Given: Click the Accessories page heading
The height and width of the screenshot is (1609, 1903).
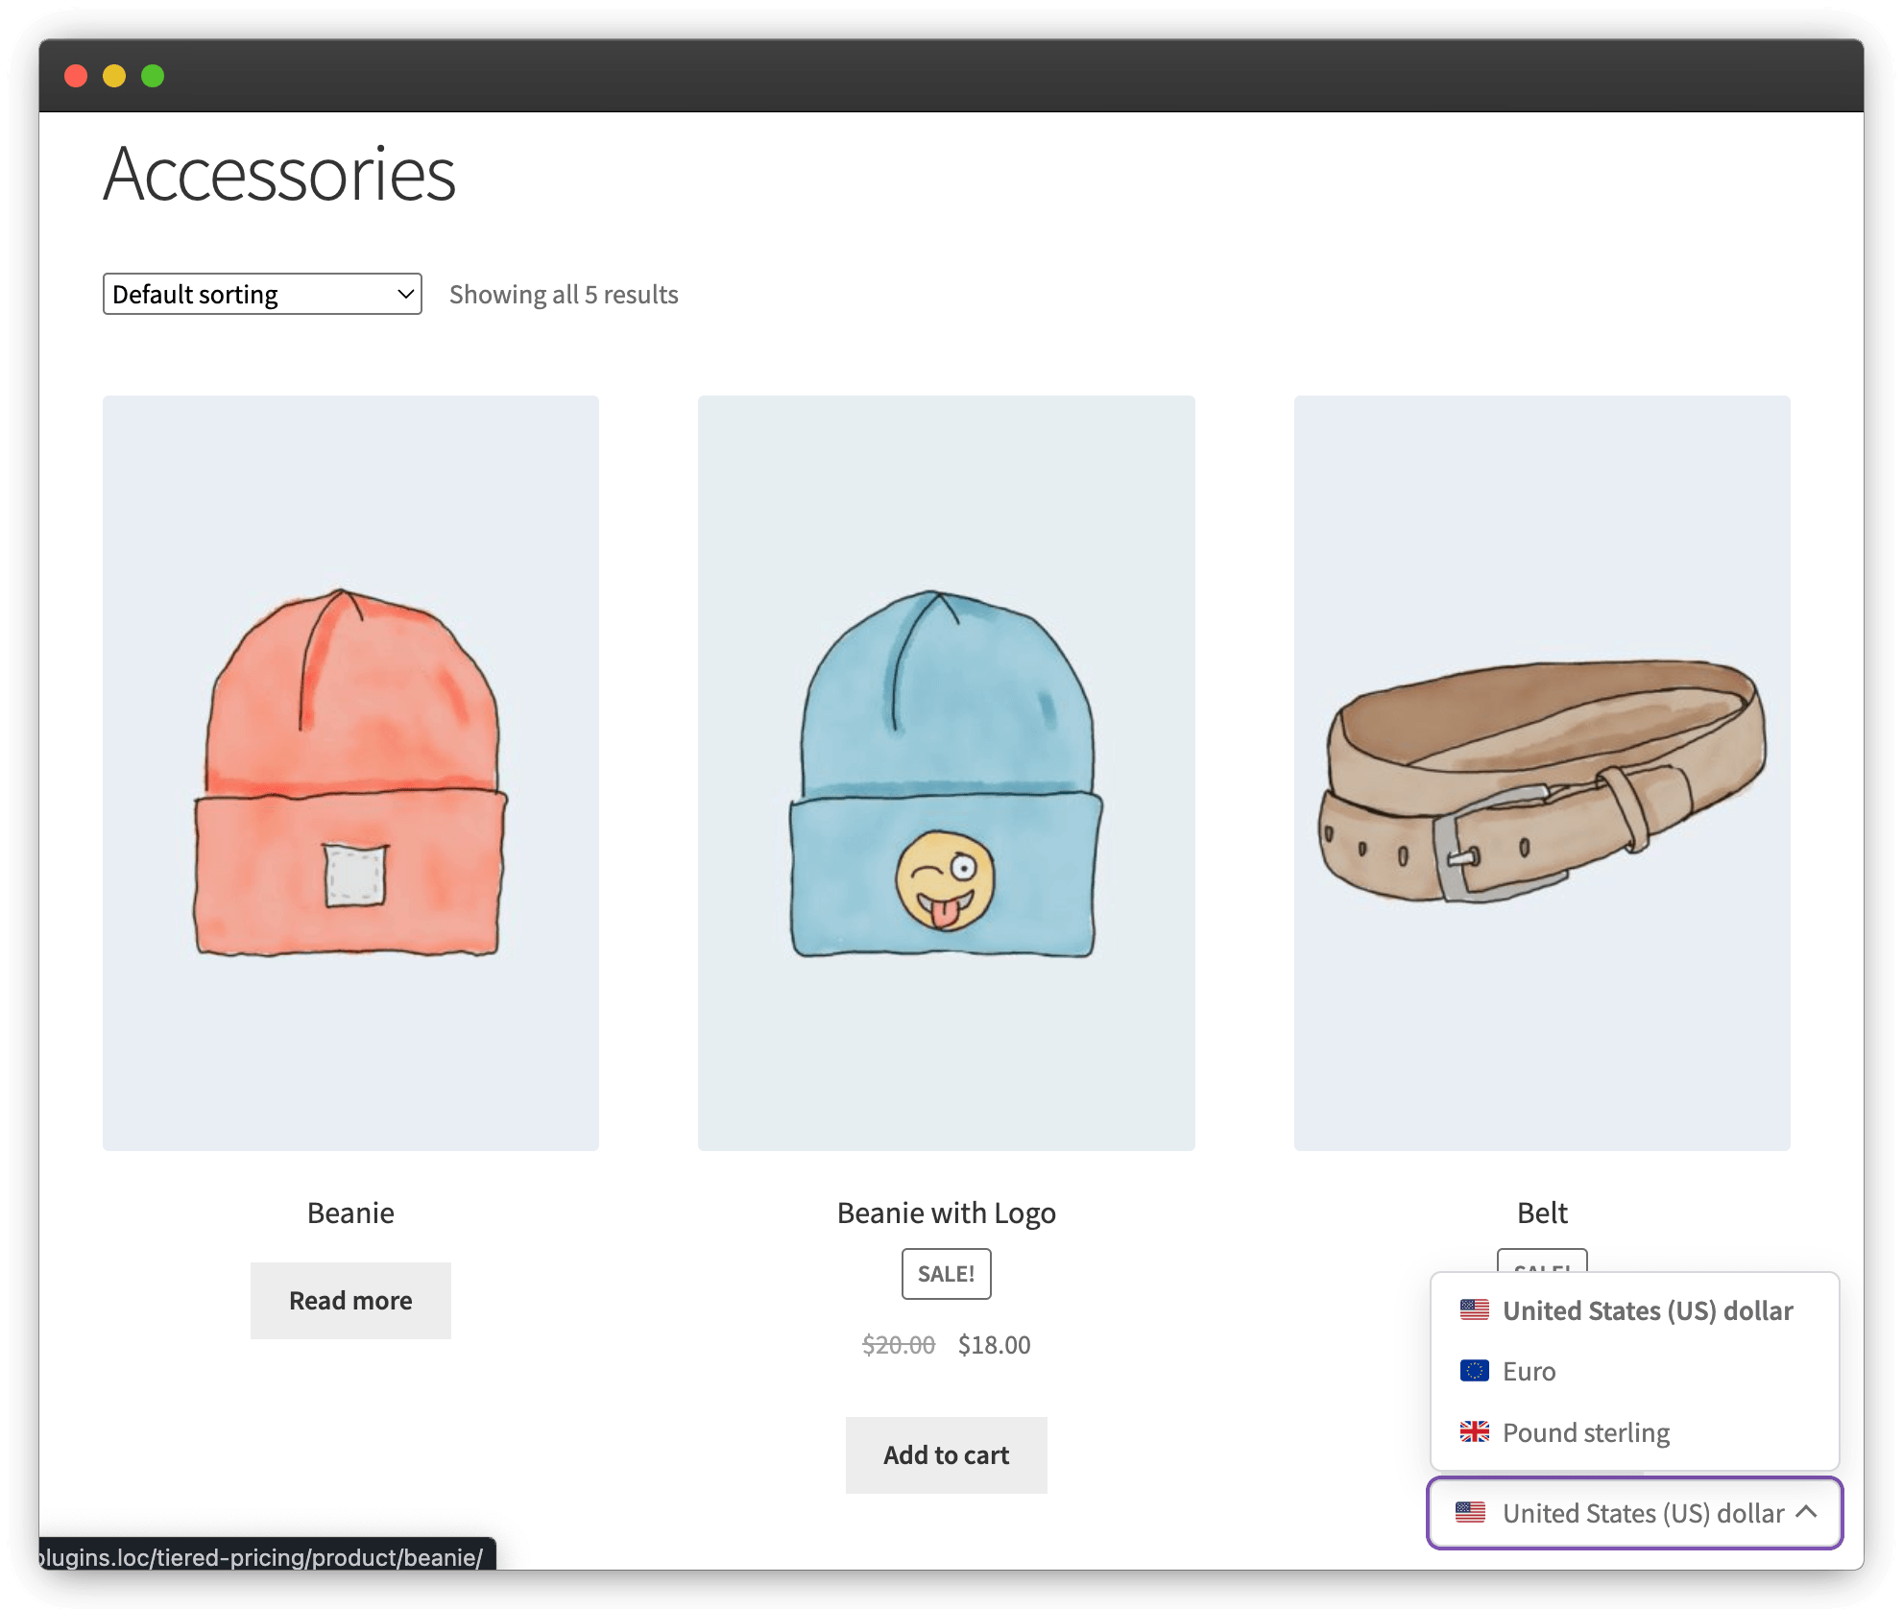Looking at the screenshot, I should tap(279, 175).
